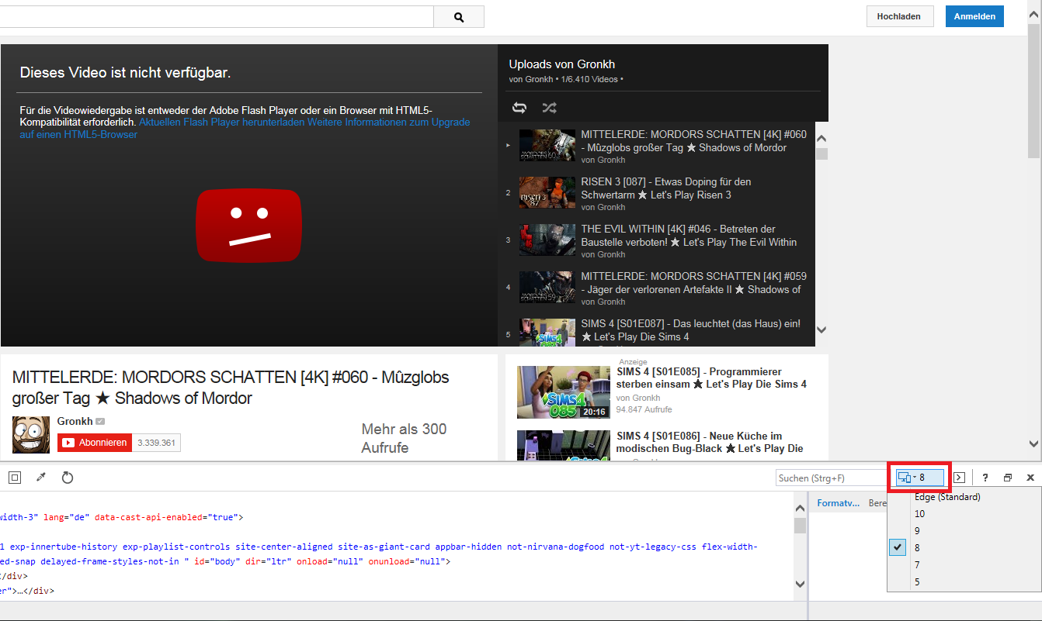Click the Anmelden sign-in button
The image size is (1042, 621).
pos(974,16)
